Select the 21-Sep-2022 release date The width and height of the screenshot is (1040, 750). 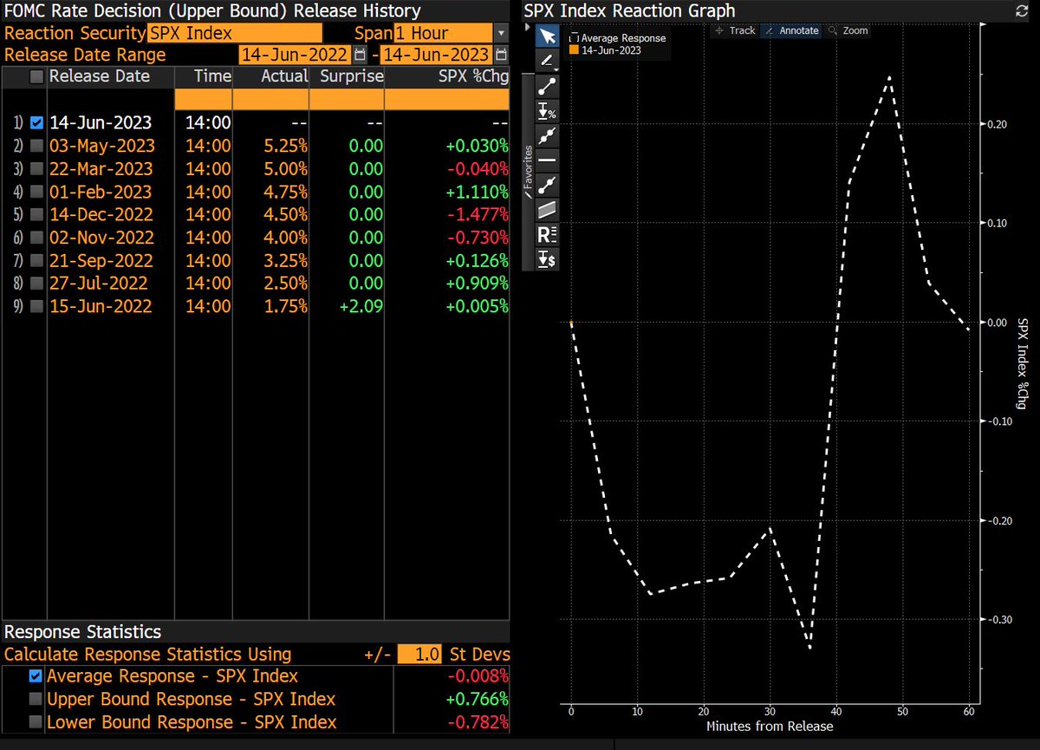[x=101, y=260]
